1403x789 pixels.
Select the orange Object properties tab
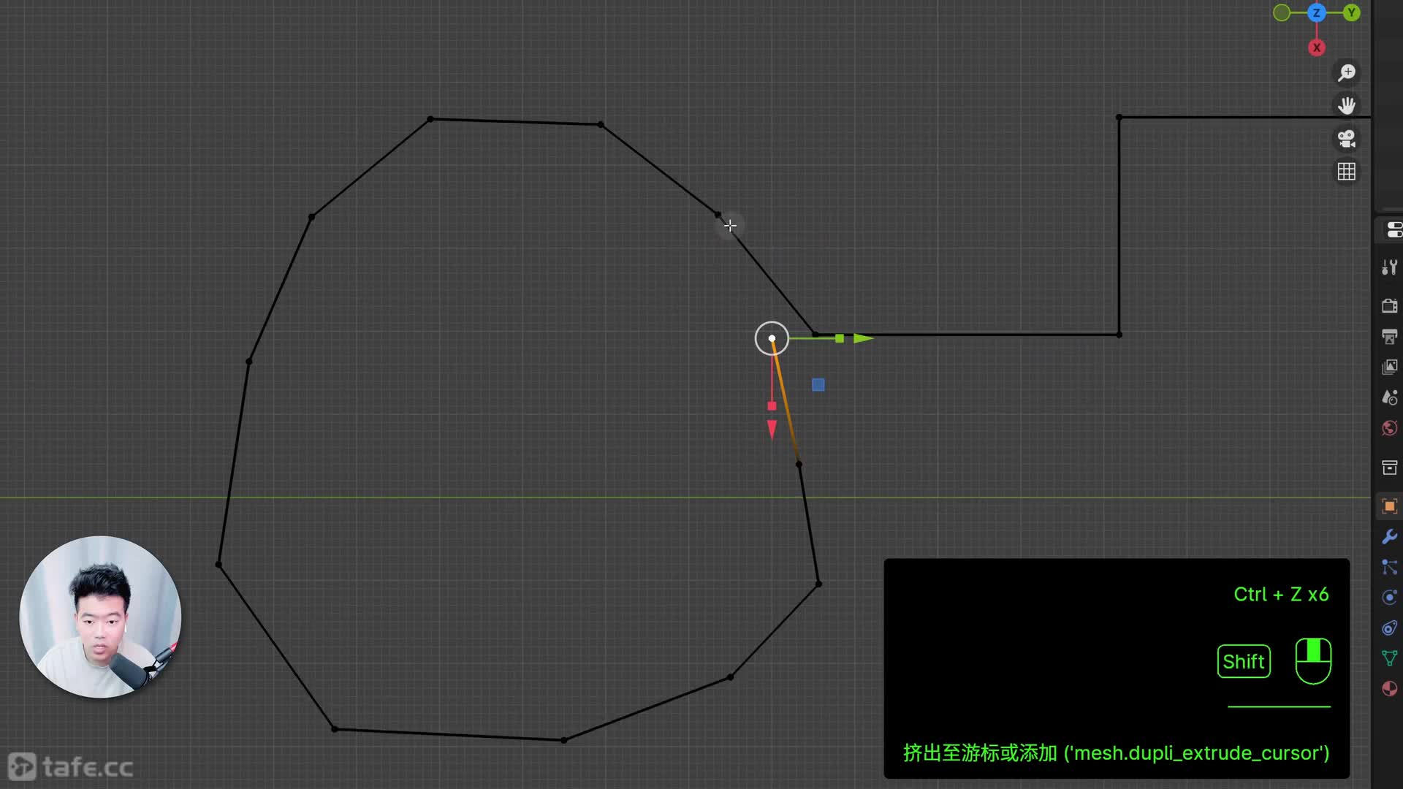coord(1389,506)
